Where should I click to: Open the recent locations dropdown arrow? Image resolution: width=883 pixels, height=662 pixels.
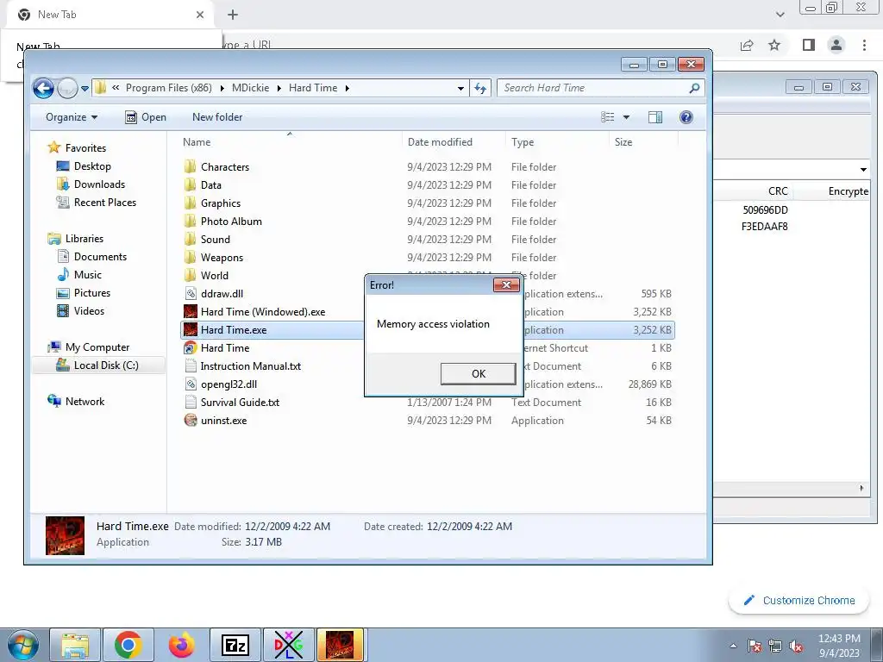tap(85, 89)
